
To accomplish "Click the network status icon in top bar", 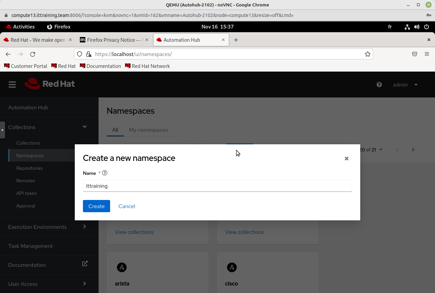I will [x=407, y=26].
